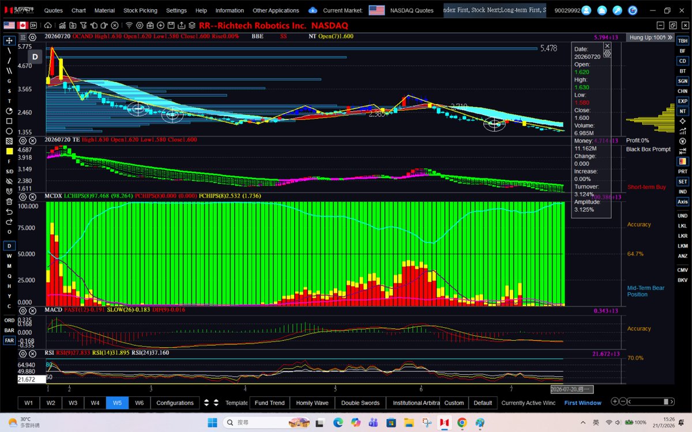Select the pie/cycle drawing tool
The width and height of the screenshot is (692, 432).
pyautogui.click(x=9, y=111)
